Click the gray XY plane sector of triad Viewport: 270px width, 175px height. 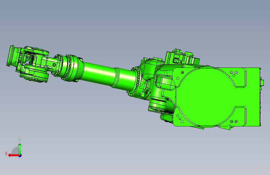[x=15, y=151]
